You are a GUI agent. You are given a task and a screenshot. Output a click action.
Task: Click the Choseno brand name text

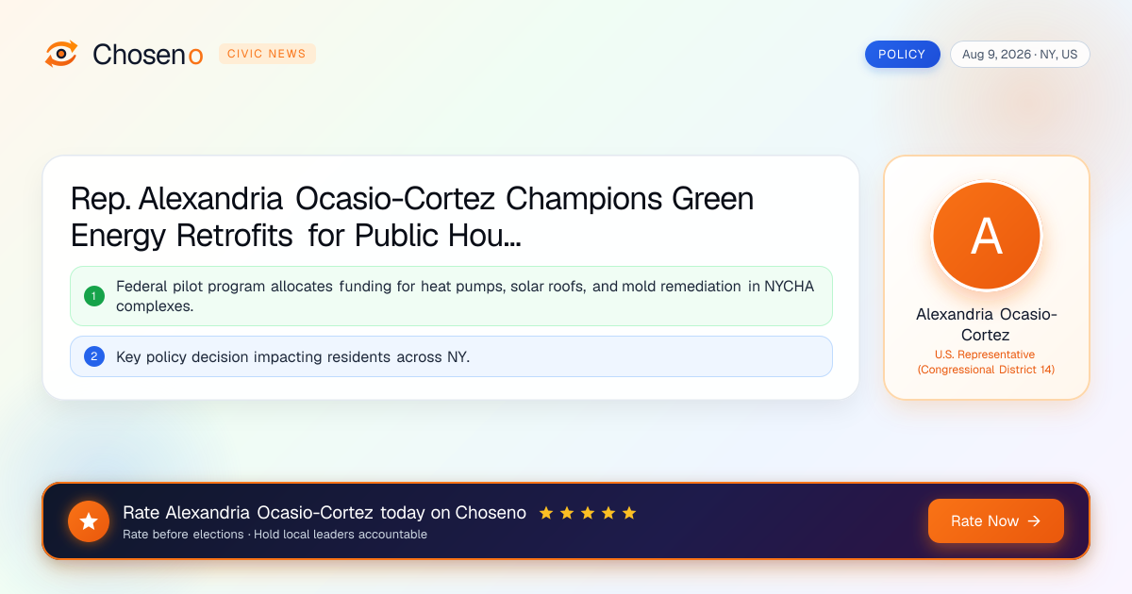pyautogui.click(x=148, y=55)
